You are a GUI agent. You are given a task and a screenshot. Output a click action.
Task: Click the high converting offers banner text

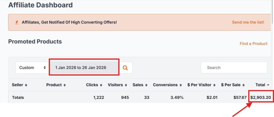[x=69, y=22]
